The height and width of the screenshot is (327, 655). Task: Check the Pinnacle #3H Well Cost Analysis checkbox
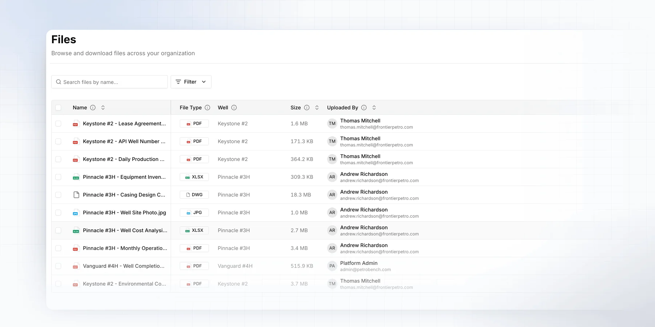pos(58,230)
